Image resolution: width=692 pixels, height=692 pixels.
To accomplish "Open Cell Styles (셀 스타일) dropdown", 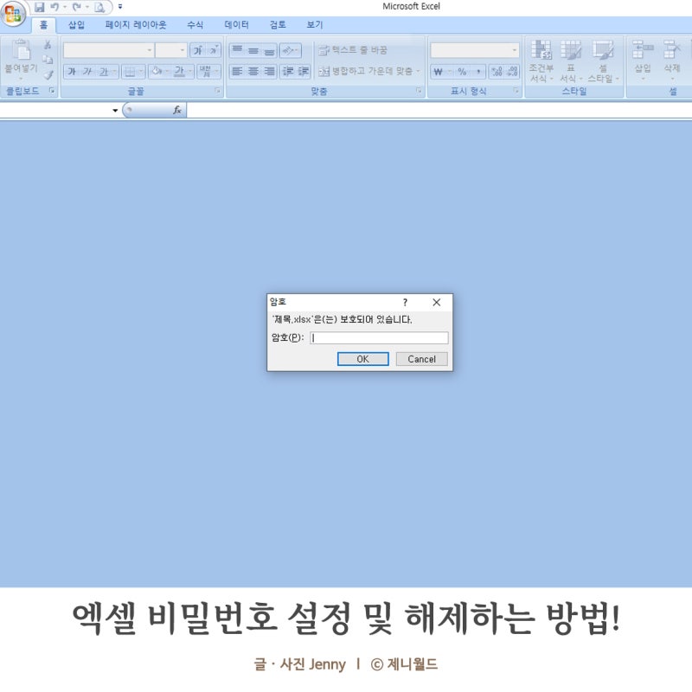I will pos(603,61).
